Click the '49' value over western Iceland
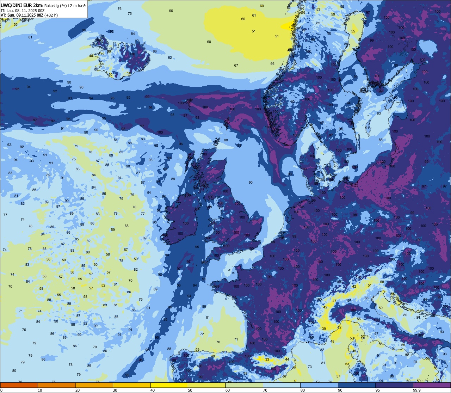The width and height of the screenshot is (451, 393). (x=91, y=56)
